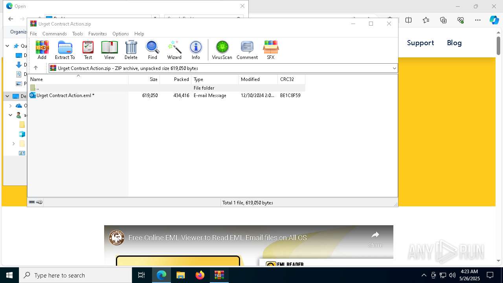
Task: Show archive Info icon
Action: tap(196, 50)
